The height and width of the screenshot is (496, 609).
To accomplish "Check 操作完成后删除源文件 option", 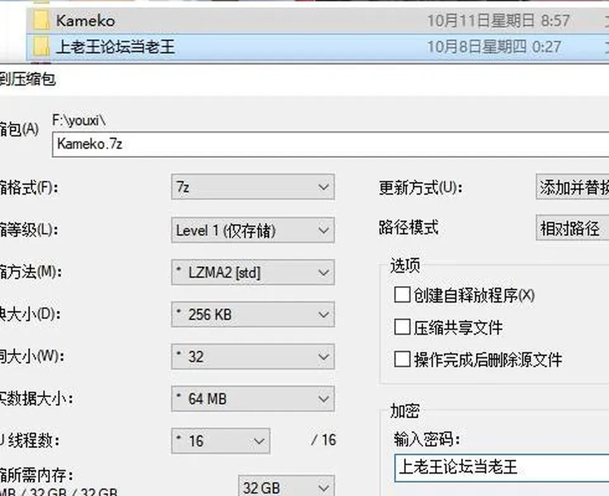I will [402, 359].
